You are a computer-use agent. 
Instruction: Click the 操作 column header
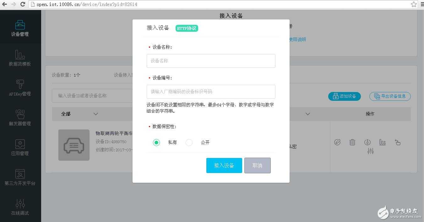370,114
